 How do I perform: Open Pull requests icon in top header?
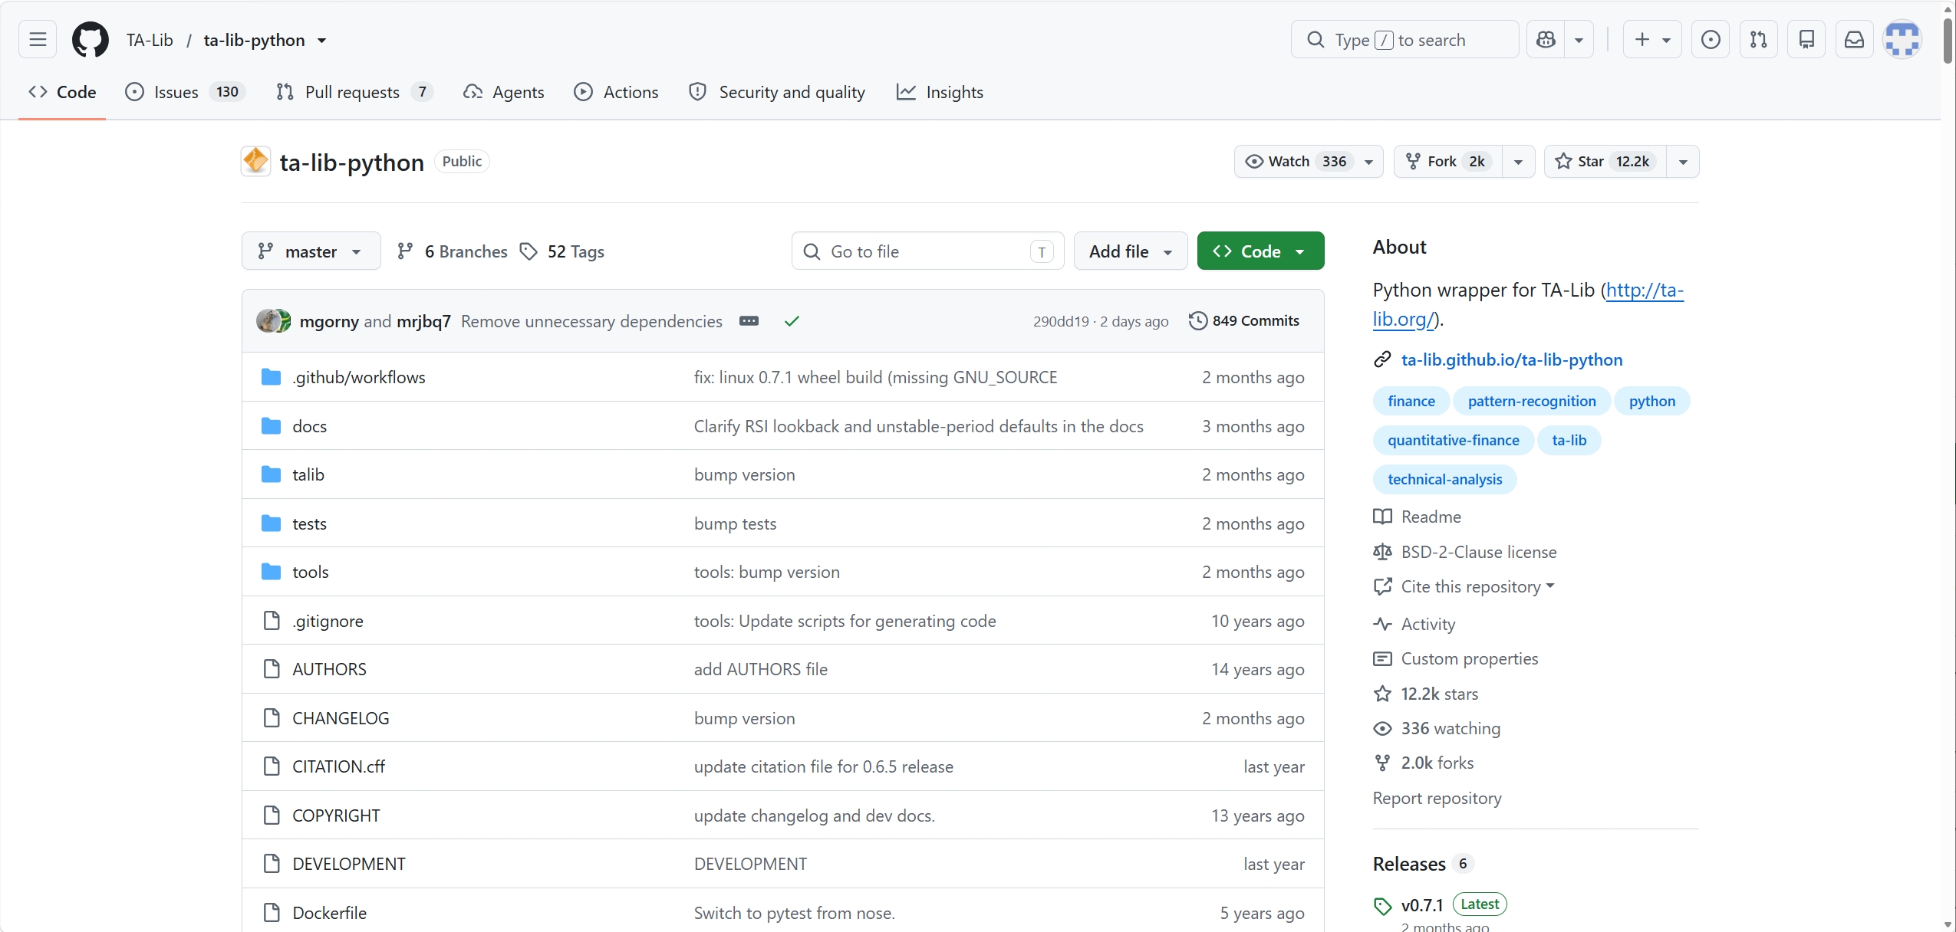coord(1759,39)
